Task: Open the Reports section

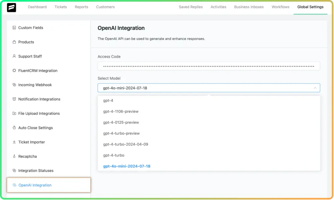Action: click(81, 7)
